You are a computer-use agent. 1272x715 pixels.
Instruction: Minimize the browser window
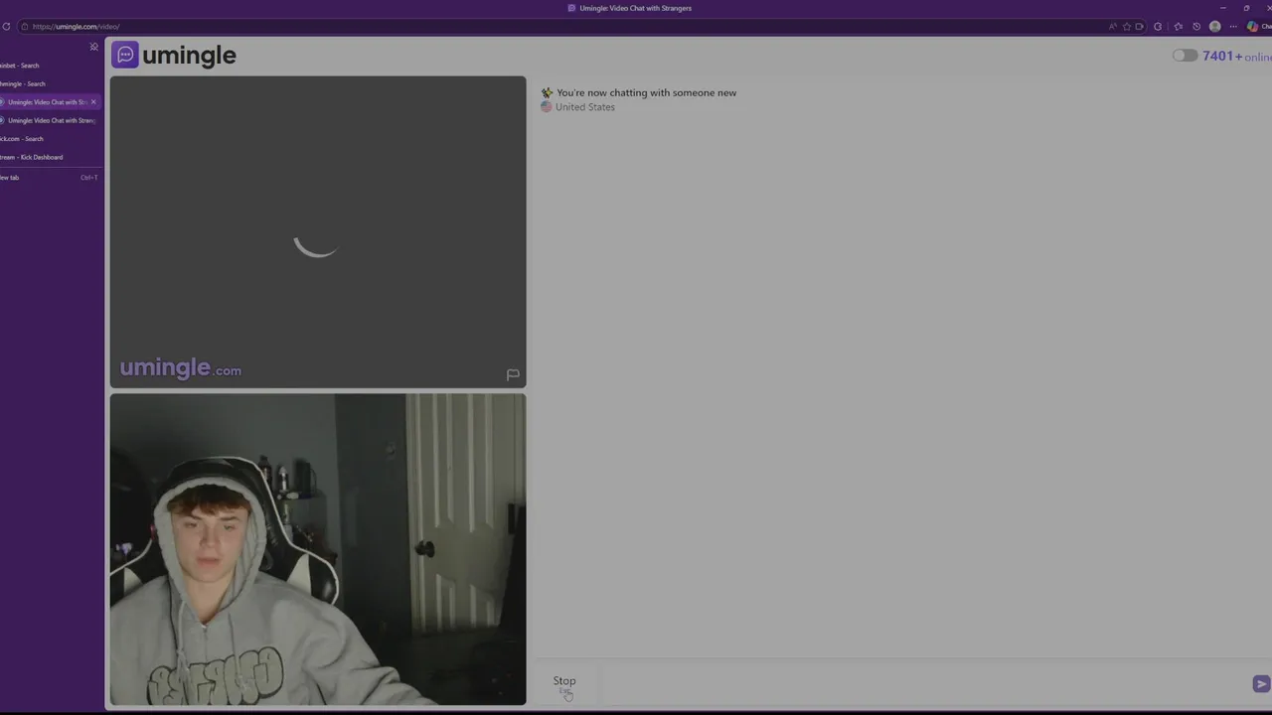click(1222, 8)
